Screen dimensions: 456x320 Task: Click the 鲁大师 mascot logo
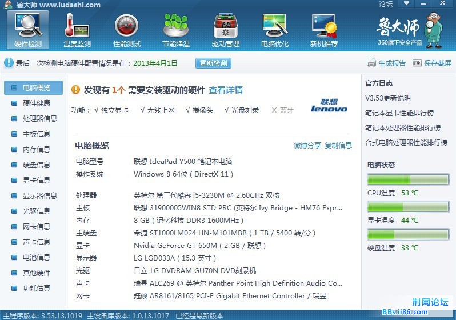point(433,30)
